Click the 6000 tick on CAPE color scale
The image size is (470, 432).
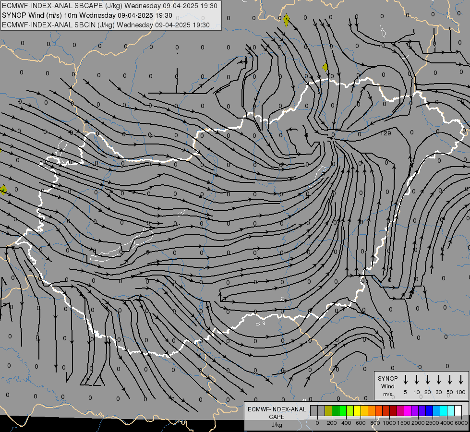[461, 423]
